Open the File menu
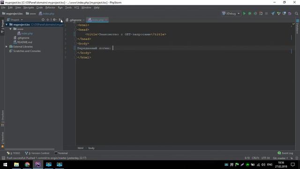300x169 pixels. click(x=3, y=8)
